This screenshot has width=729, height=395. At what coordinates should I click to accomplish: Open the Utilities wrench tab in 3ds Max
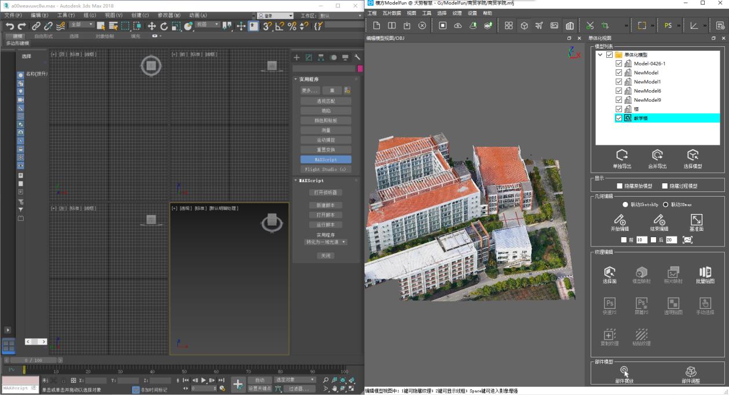point(357,57)
